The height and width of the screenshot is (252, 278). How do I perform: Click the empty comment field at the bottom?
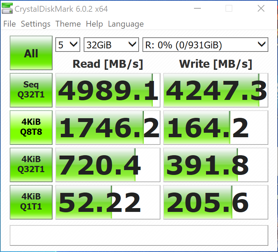click(139, 235)
